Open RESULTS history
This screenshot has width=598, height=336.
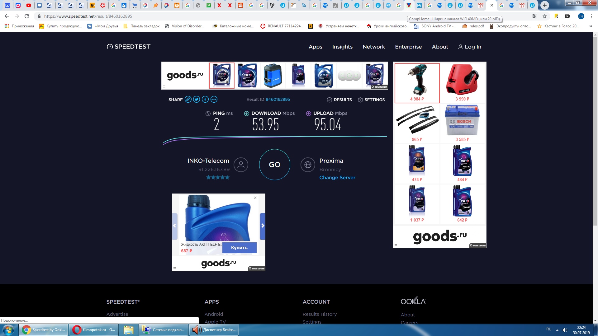(339, 100)
